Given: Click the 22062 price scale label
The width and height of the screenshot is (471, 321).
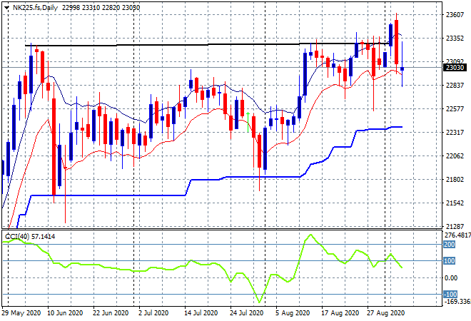Looking at the screenshot, I should (x=455, y=156).
